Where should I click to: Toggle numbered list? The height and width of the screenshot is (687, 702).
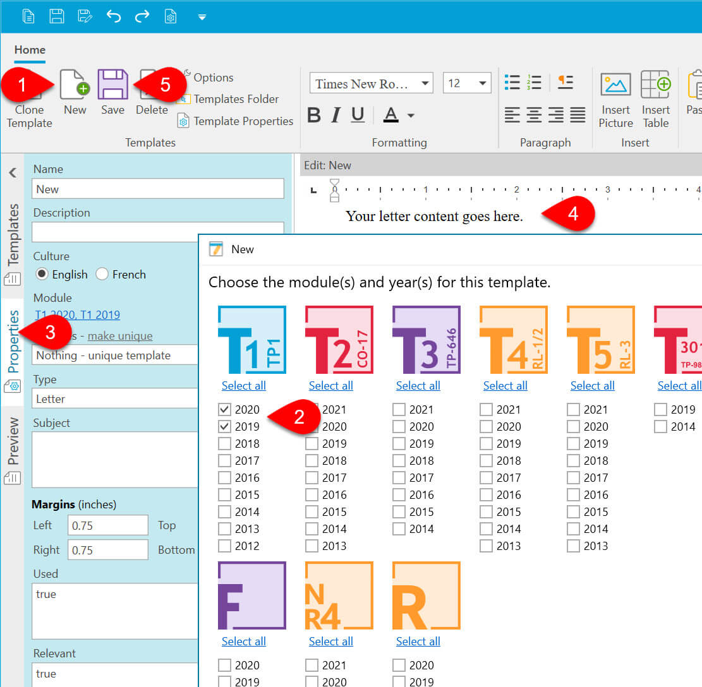click(x=534, y=82)
